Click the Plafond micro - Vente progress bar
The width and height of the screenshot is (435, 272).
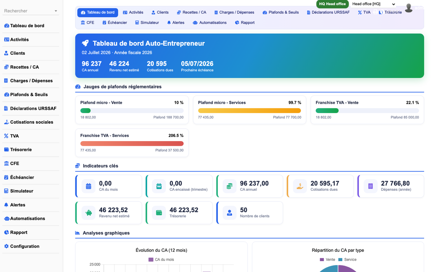tap(132, 111)
